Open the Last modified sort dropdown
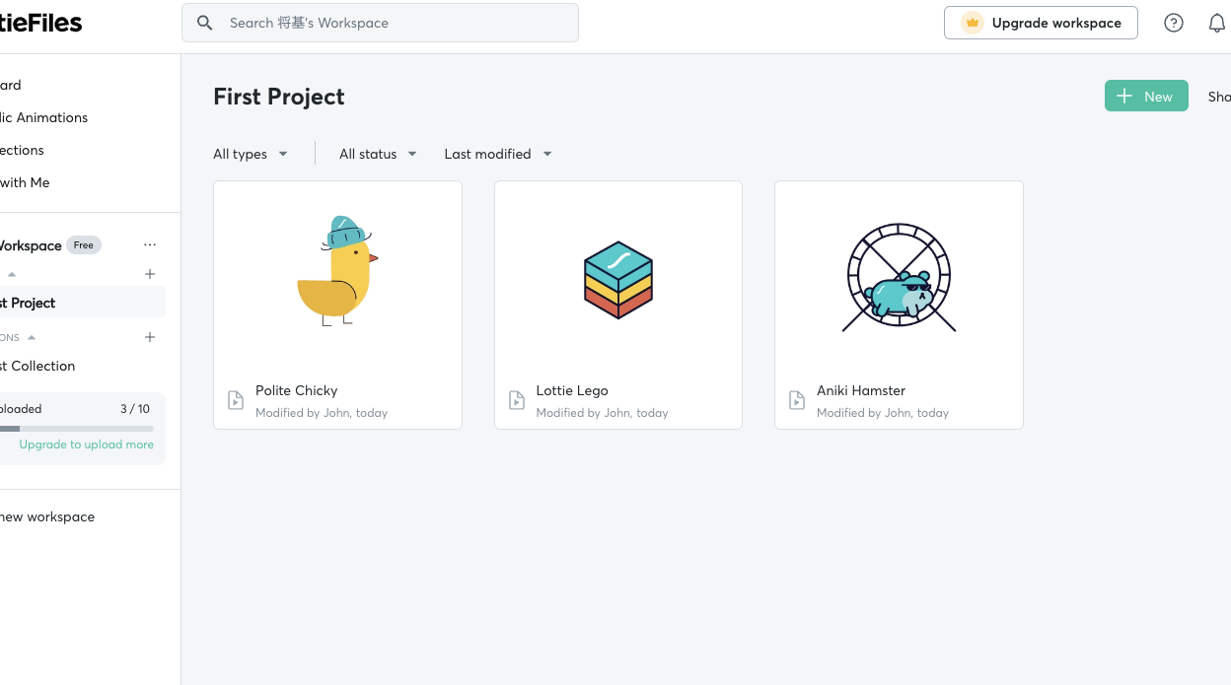Viewport: 1231px width, 685px height. 497,154
